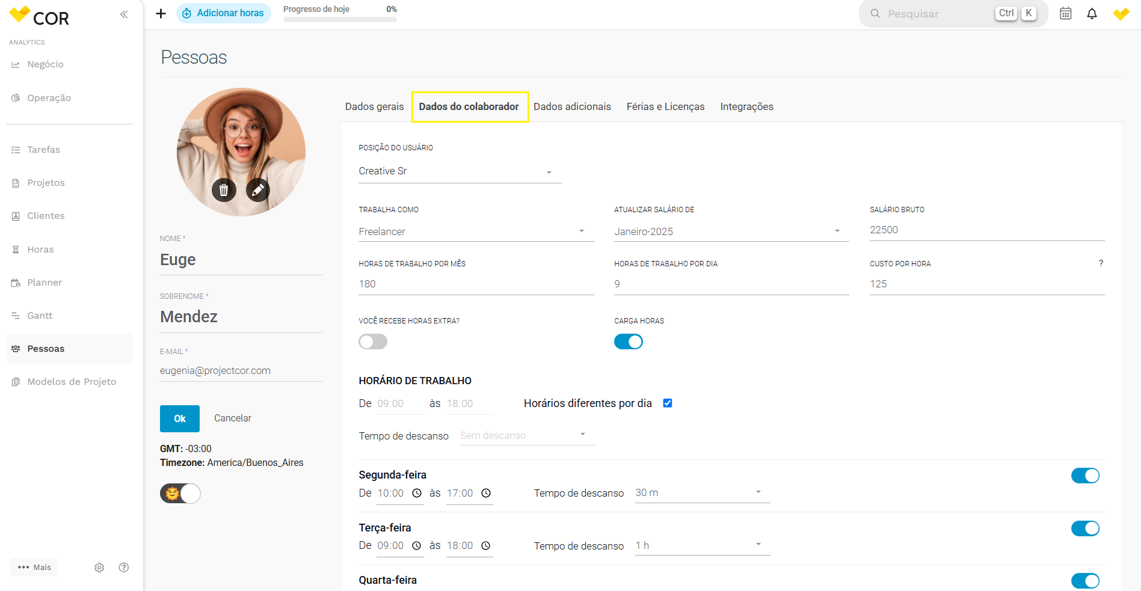Switch to Dados gerais tab
This screenshot has width=1141, height=591.
click(374, 106)
